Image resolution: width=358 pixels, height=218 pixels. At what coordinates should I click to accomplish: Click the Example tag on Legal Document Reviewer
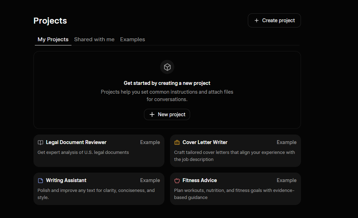click(150, 142)
